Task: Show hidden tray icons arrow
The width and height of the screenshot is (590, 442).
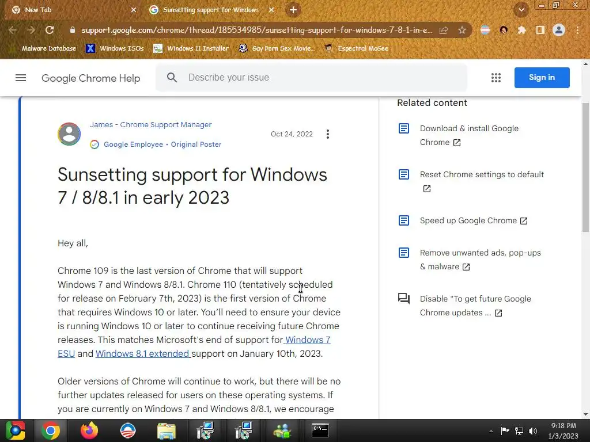Action: click(x=491, y=431)
